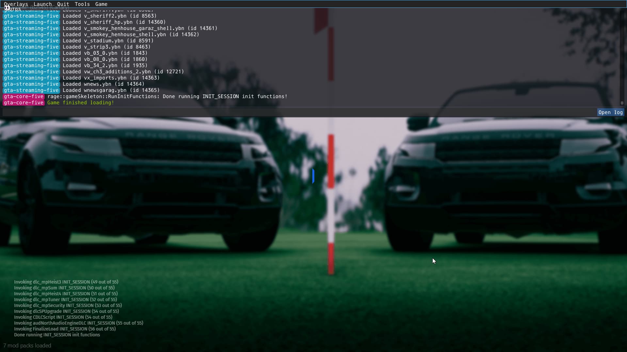The height and width of the screenshot is (352, 627).
Task: Click the gta-streaming-five tag beside wnewsgarag.ybn
Action: 31,90
